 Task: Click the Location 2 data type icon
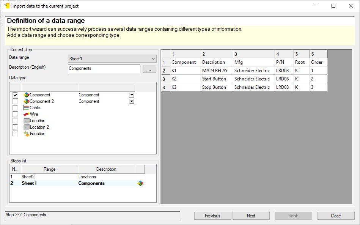pos(27,127)
